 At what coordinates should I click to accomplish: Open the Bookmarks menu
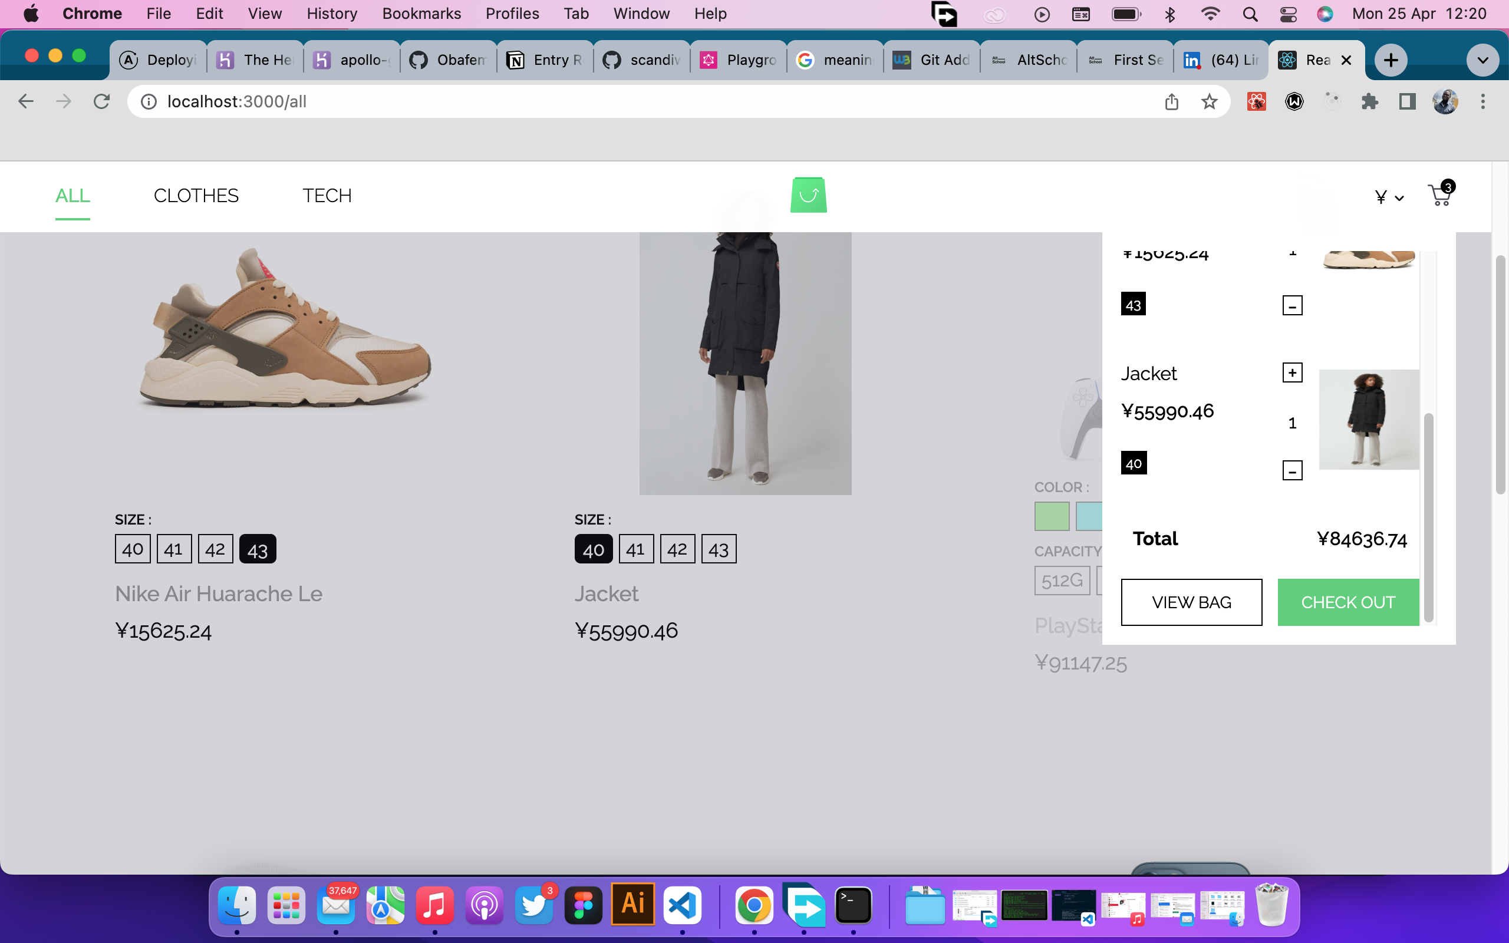click(421, 14)
